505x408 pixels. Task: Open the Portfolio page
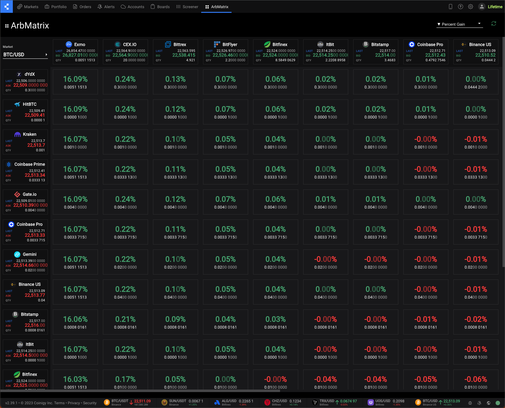click(x=56, y=7)
